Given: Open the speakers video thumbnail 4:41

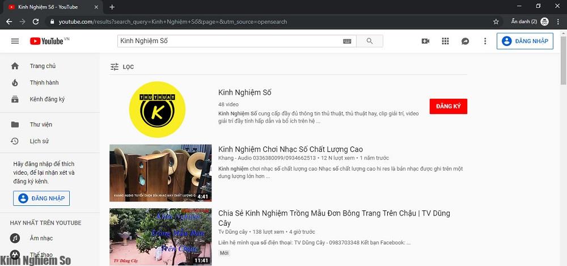Looking at the screenshot, I should coord(160,173).
